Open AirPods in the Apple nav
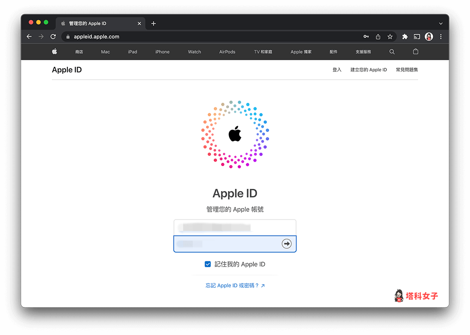The height and width of the screenshot is (335, 470). click(x=227, y=52)
